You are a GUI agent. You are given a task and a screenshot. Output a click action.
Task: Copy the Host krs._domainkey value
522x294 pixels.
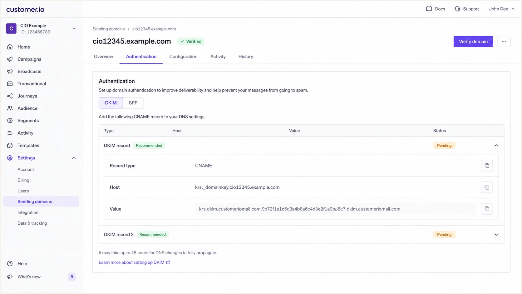point(487,187)
